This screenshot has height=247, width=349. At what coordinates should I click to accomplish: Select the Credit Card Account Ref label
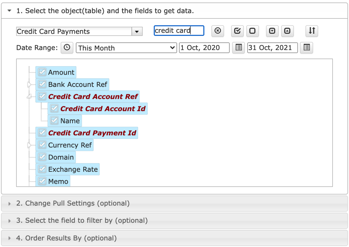(93, 96)
